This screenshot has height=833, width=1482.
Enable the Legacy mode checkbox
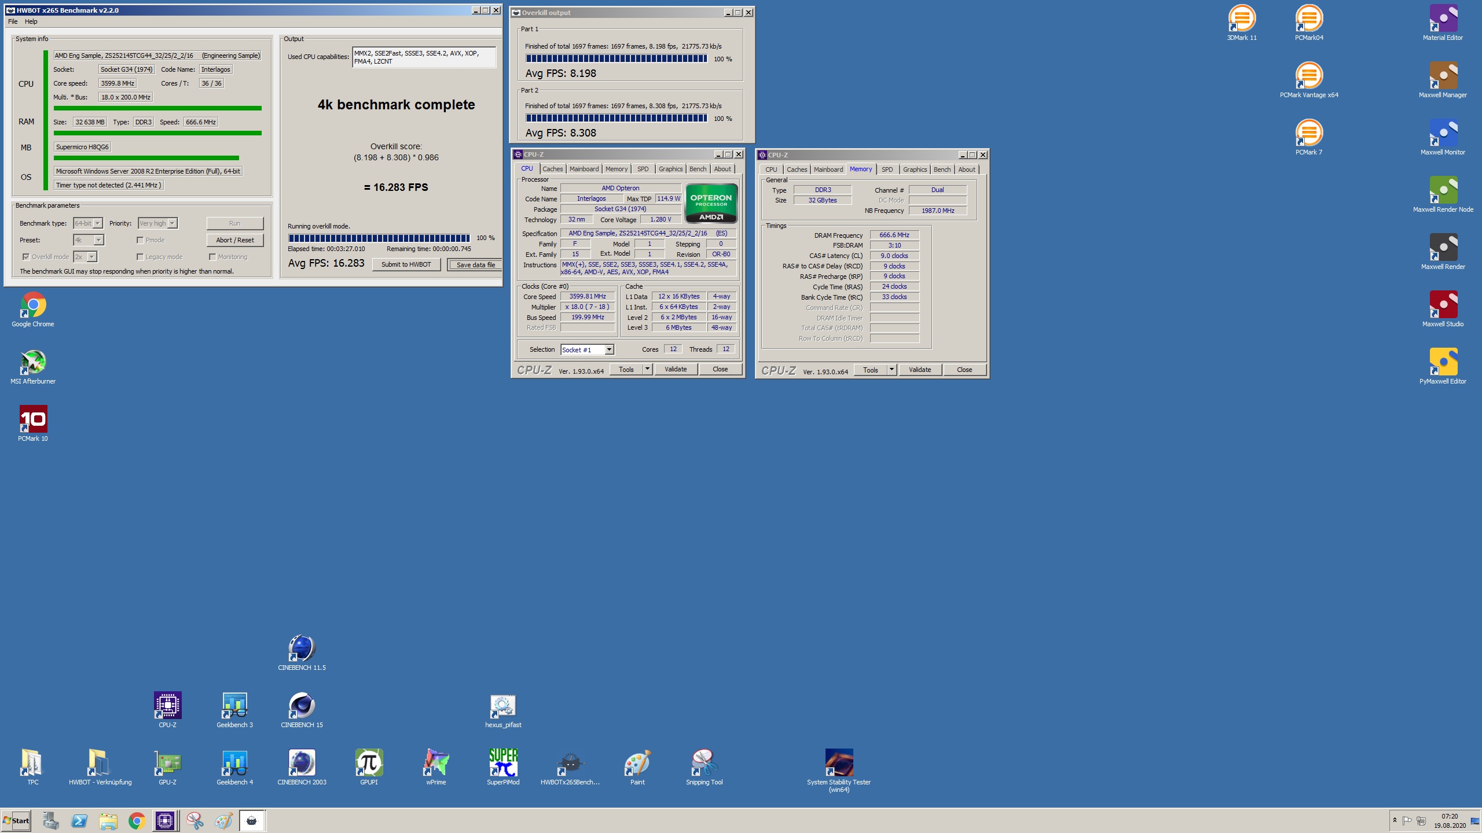coord(140,257)
